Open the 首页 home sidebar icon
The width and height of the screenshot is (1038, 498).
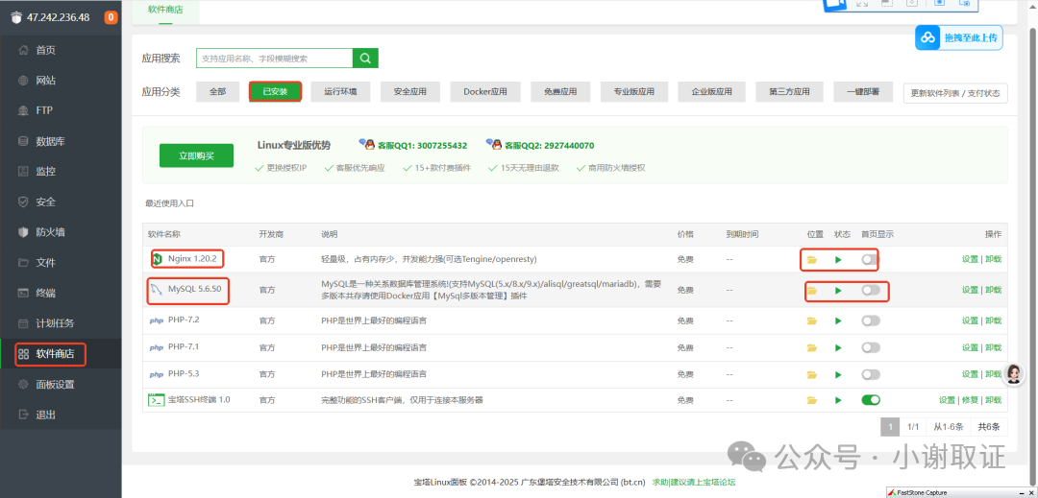coord(24,50)
